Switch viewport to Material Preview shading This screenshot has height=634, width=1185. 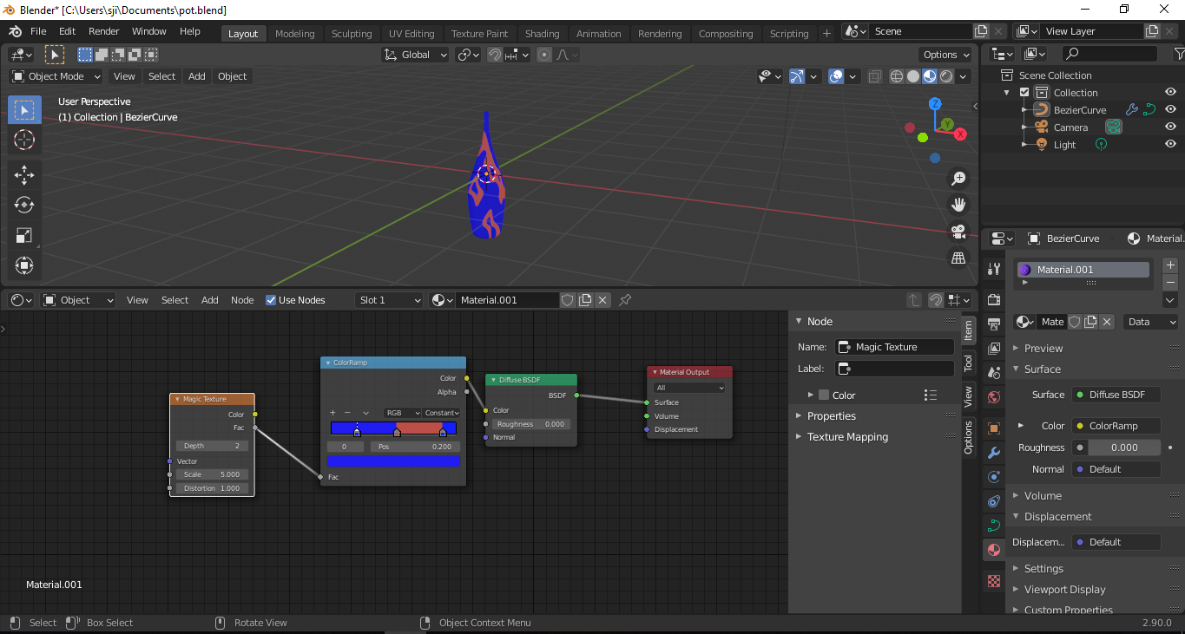pyautogui.click(x=929, y=76)
